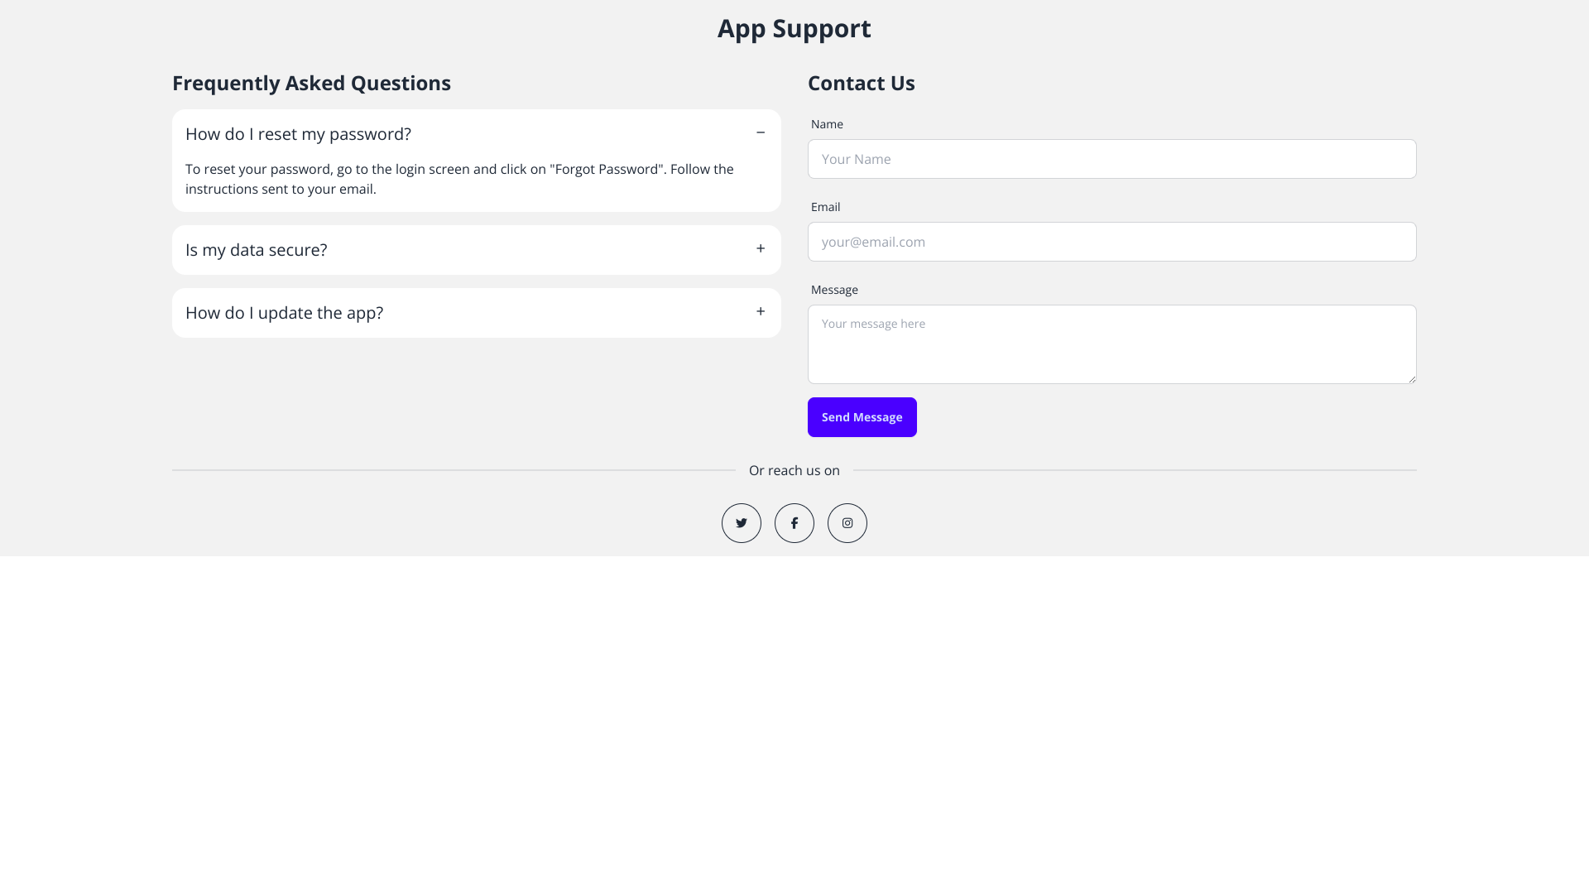1589x894 pixels.
Task: Click the Email field label
Action: tap(825, 207)
